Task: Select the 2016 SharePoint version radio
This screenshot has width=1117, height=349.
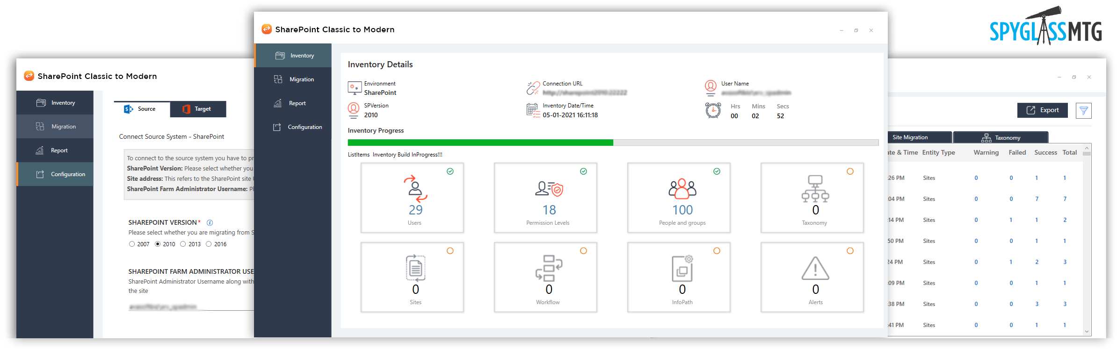Action: pos(209,244)
